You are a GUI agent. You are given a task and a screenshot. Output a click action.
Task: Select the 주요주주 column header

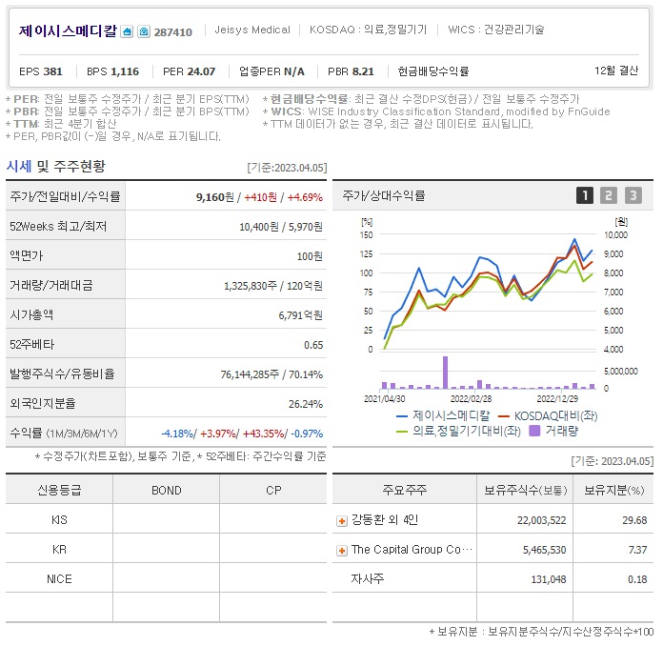click(405, 491)
